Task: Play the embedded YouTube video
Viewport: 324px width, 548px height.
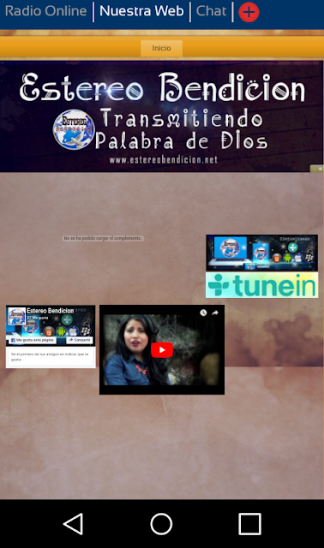Action: [x=162, y=350]
